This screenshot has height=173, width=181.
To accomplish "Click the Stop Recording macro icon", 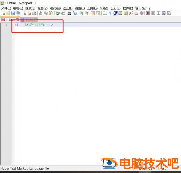I will coord(153,13).
